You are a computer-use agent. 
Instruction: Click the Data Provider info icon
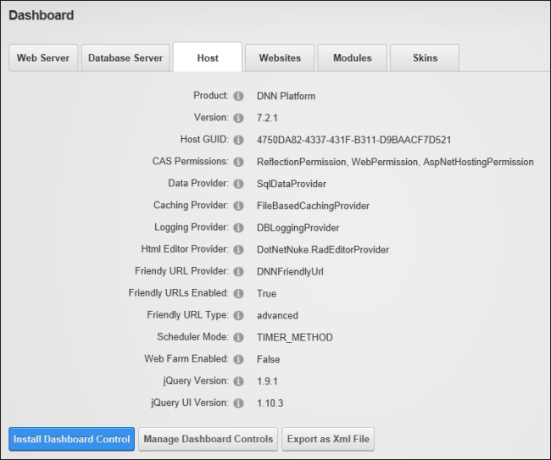[238, 184]
